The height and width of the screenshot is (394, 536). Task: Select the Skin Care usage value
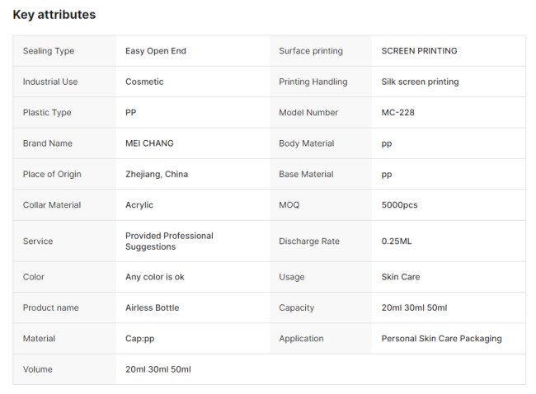pyautogui.click(x=401, y=277)
